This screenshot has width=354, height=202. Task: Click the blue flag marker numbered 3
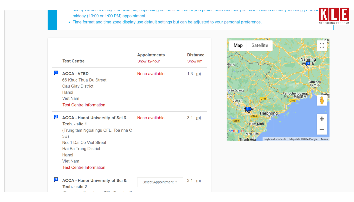pos(56,180)
